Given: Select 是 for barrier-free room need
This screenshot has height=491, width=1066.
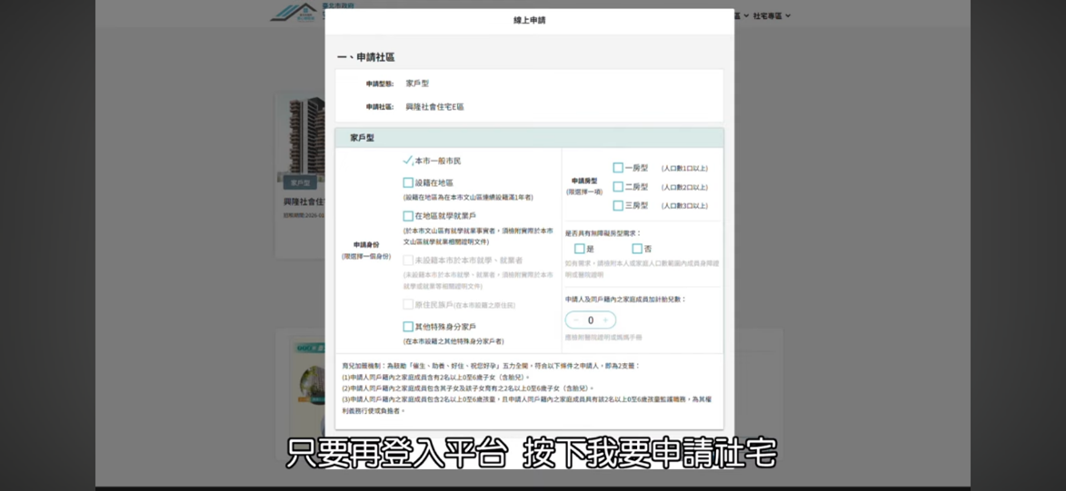Looking at the screenshot, I should [x=579, y=249].
